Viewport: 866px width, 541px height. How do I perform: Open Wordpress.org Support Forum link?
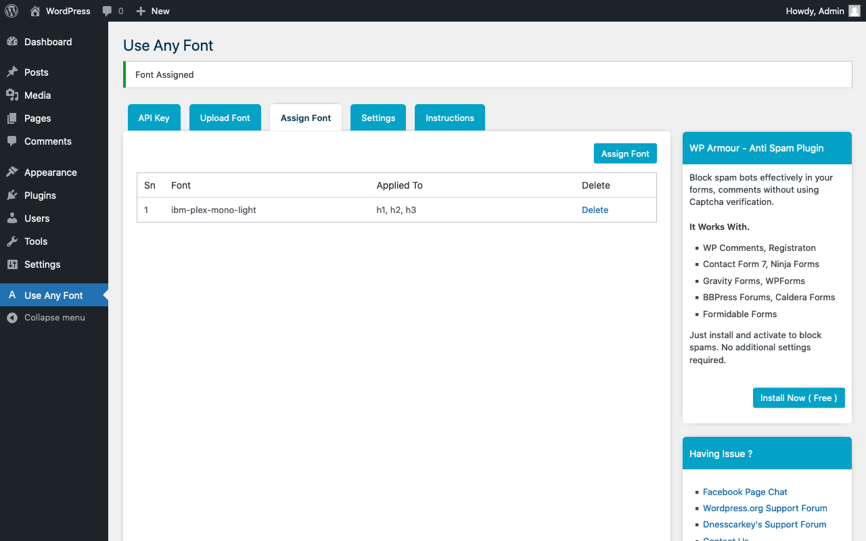pyautogui.click(x=765, y=508)
